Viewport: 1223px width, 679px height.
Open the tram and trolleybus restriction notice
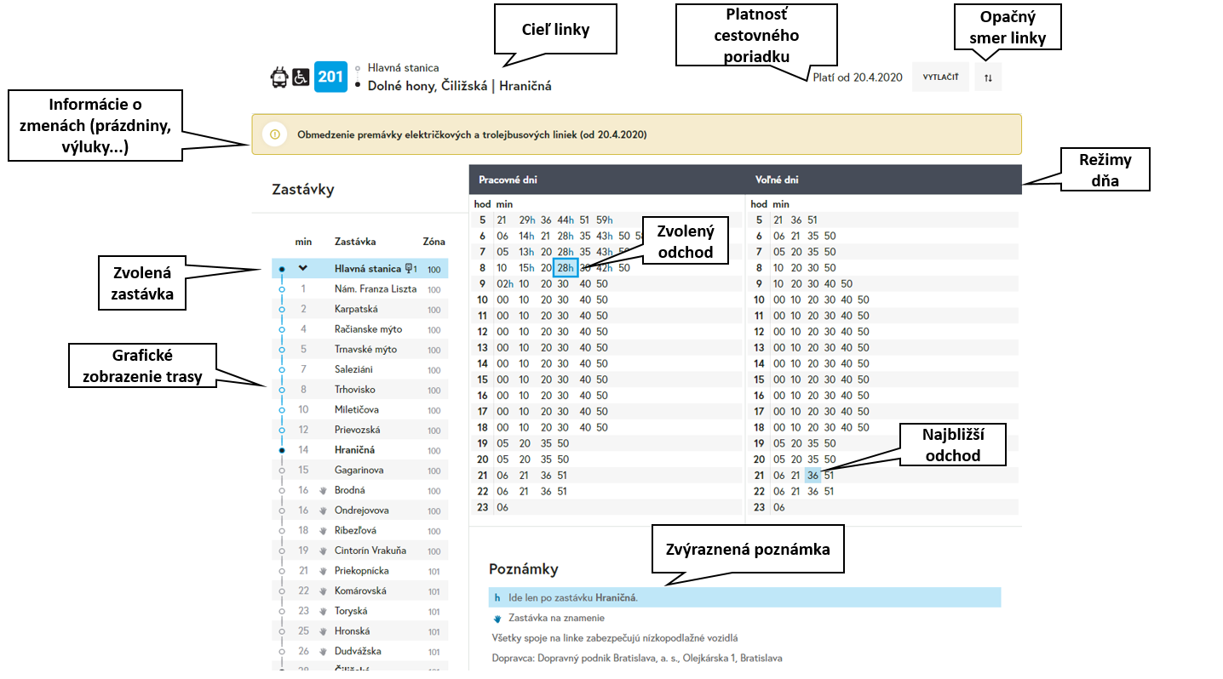tap(472, 134)
